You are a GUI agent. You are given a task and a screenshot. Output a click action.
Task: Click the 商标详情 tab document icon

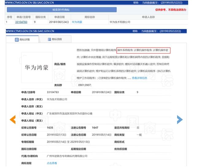point(17,40)
